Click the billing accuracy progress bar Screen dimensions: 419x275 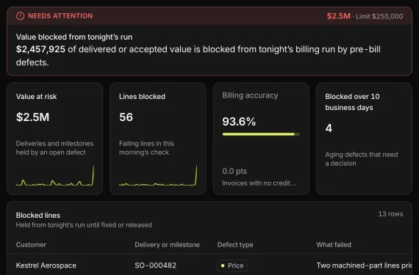click(261, 134)
